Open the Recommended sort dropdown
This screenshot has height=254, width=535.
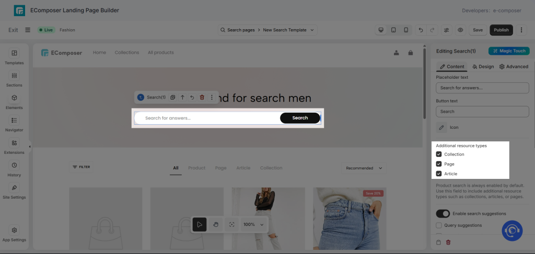[364, 168]
